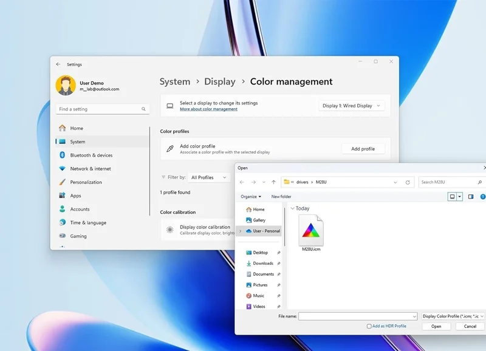The width and height of the screenshot is (486, 351).
Task: Navigate to Display breadcrumb
Action: (220, 81)
